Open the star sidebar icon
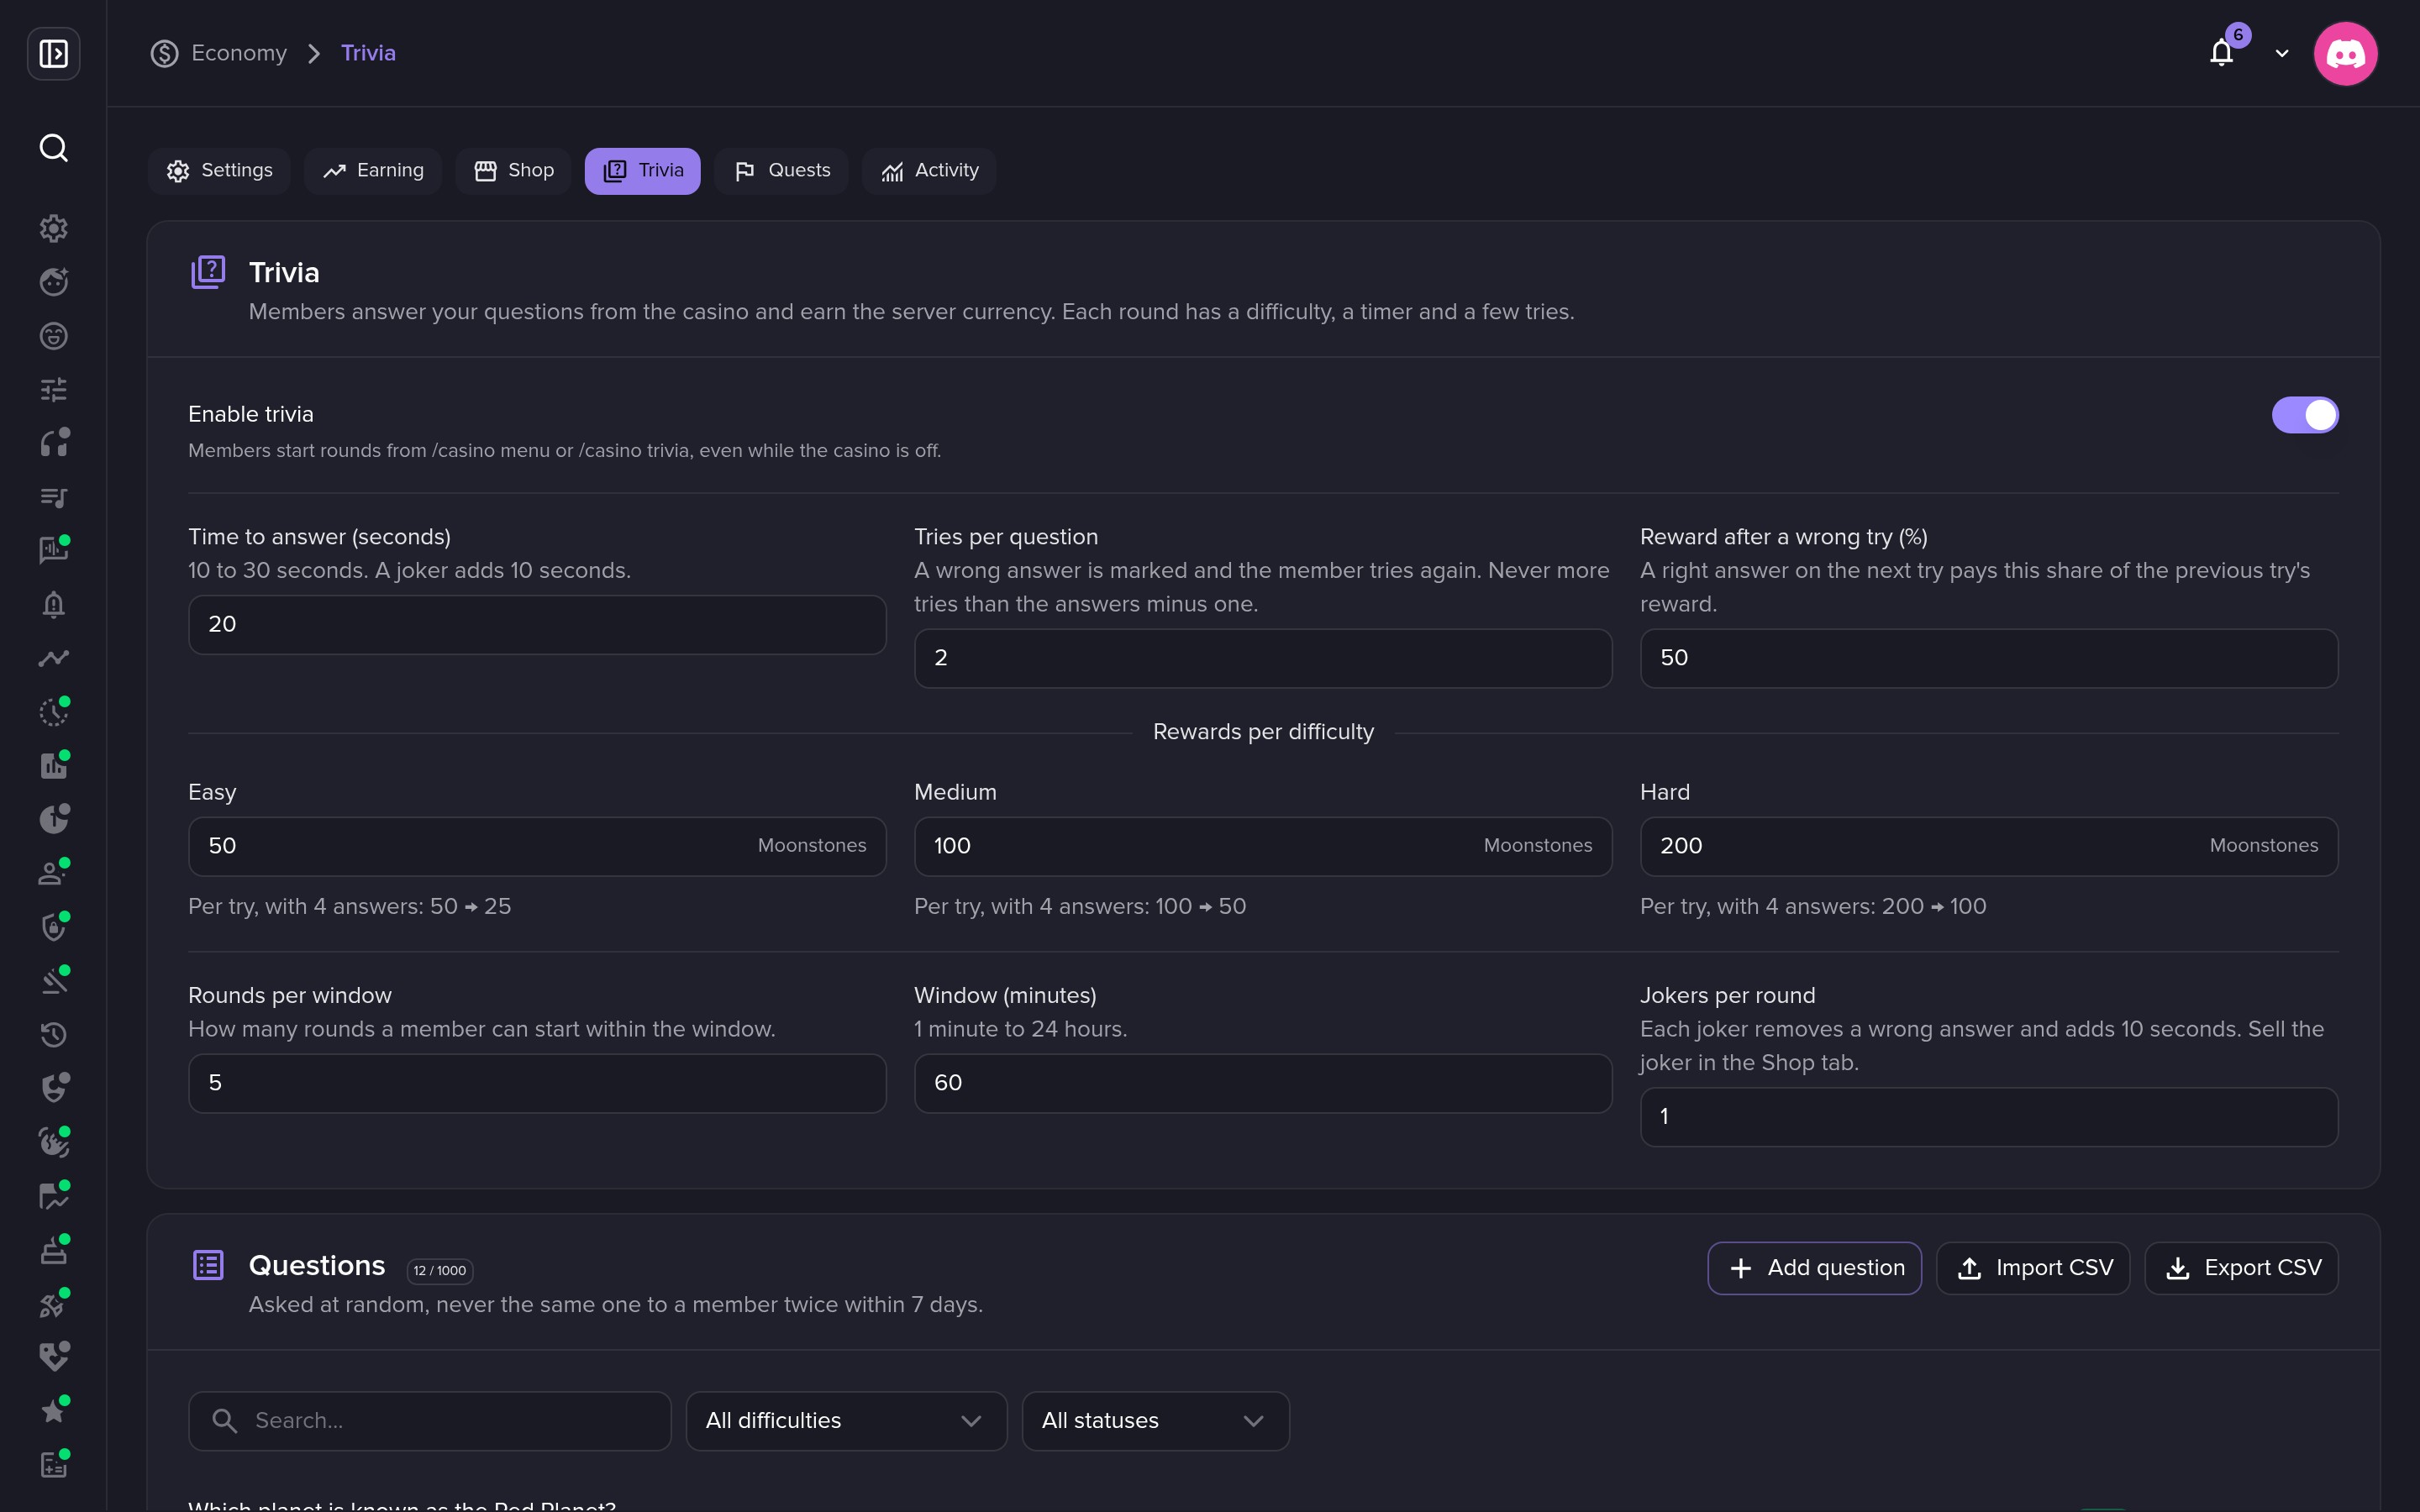The height and width of the screenshot is (1512, 2420). 53,1411
